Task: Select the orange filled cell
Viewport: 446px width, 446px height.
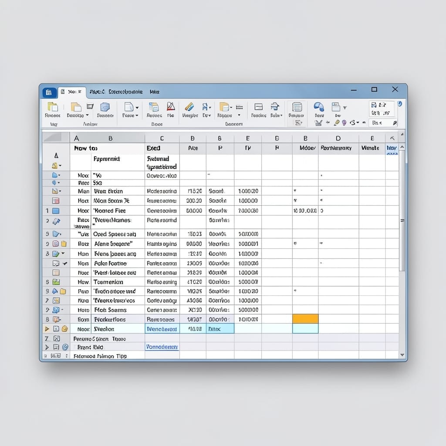Action: pos(305,319)
